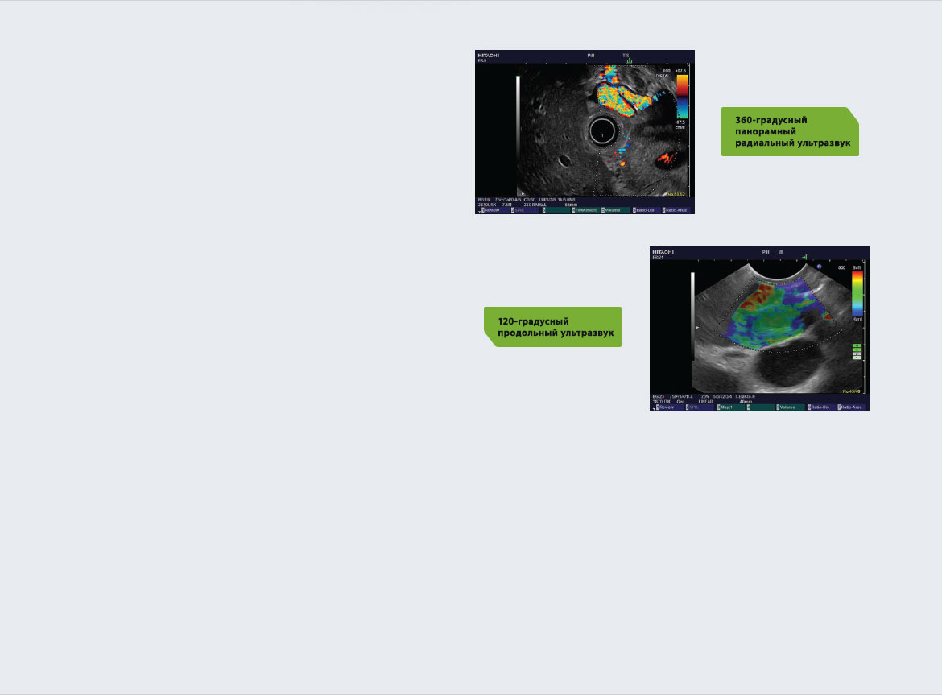Click the HITACHI logo on the elastography image
Image resolution: width=942 pixels, height=695 pixels.
[665, 251]
